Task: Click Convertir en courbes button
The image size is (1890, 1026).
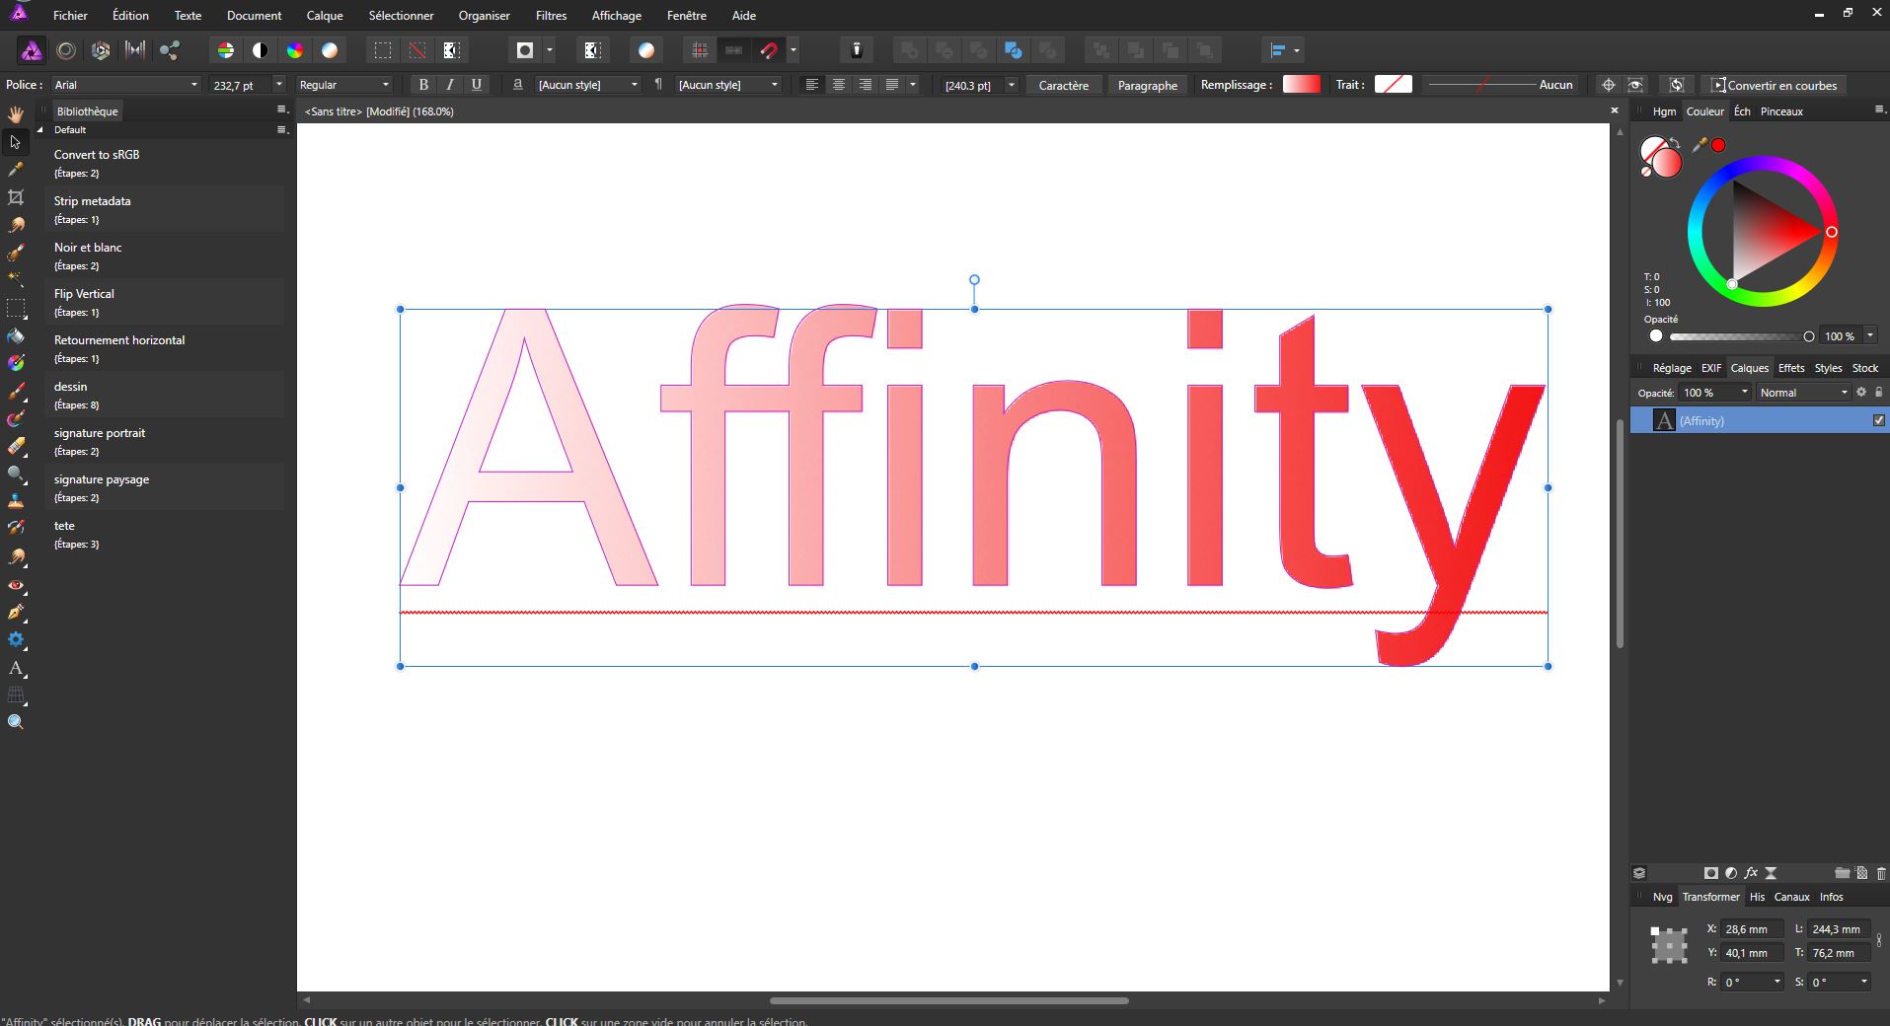Action: pos(1775,85)
